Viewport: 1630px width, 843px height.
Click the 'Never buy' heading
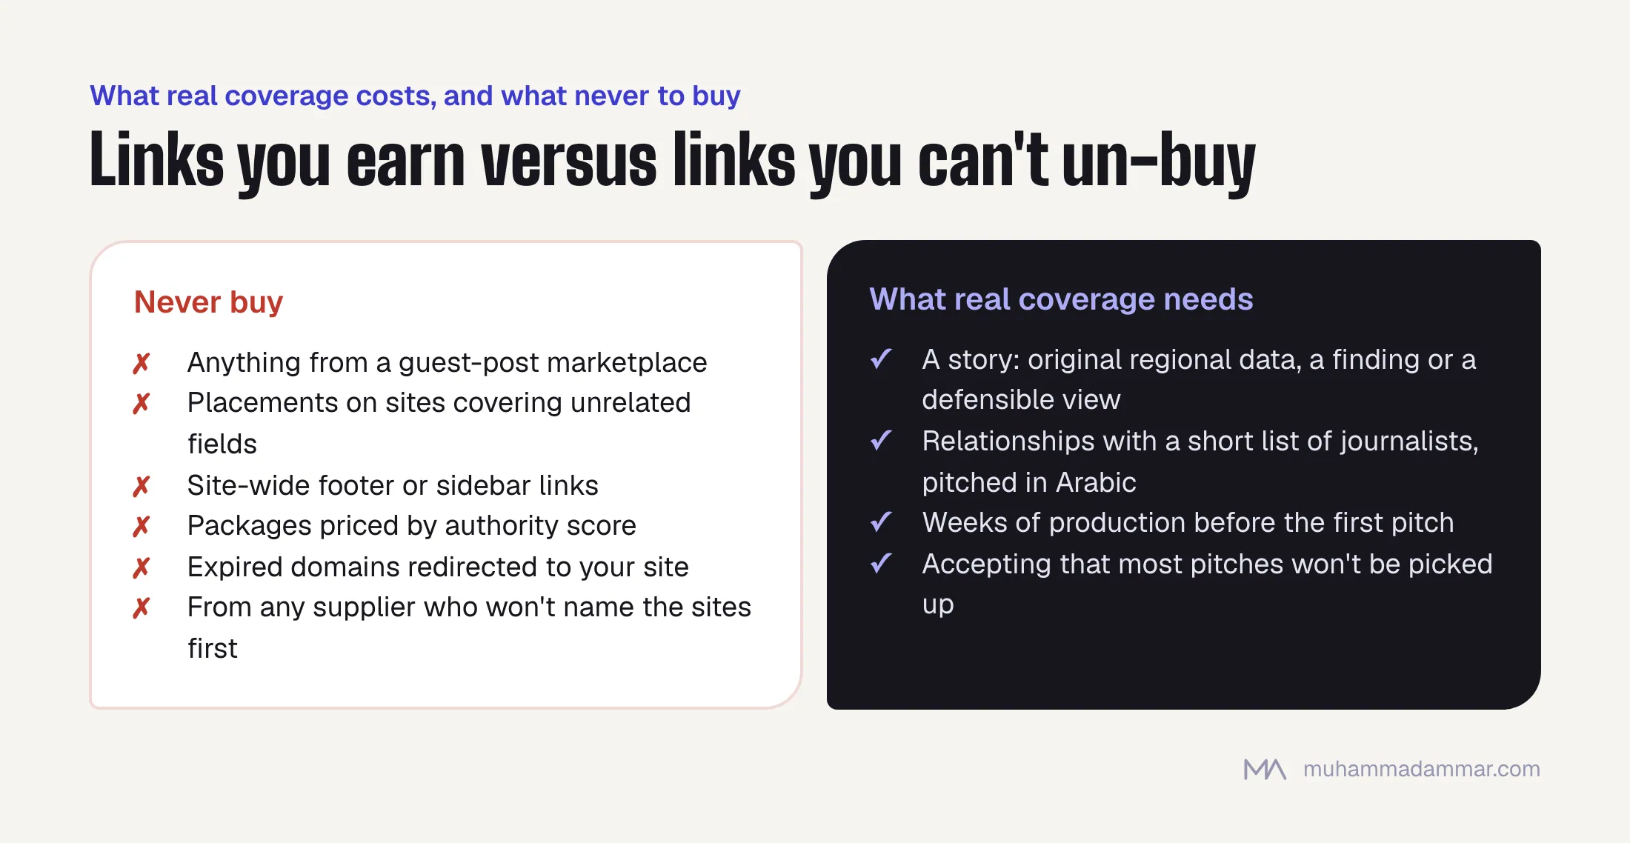point(209,302)
